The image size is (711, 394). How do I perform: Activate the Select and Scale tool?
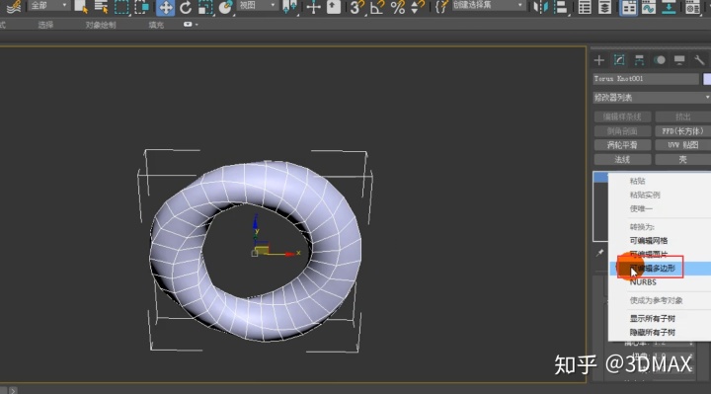(x=205, y=7)
